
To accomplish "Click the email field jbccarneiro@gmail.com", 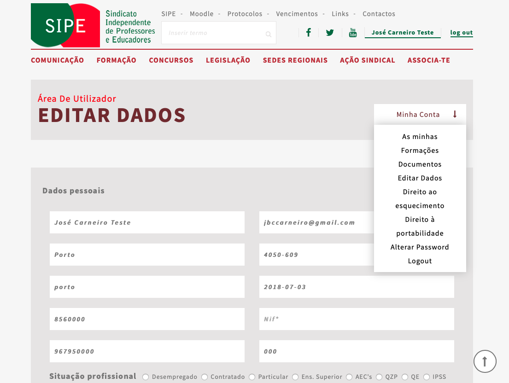I will coord(316,222).
